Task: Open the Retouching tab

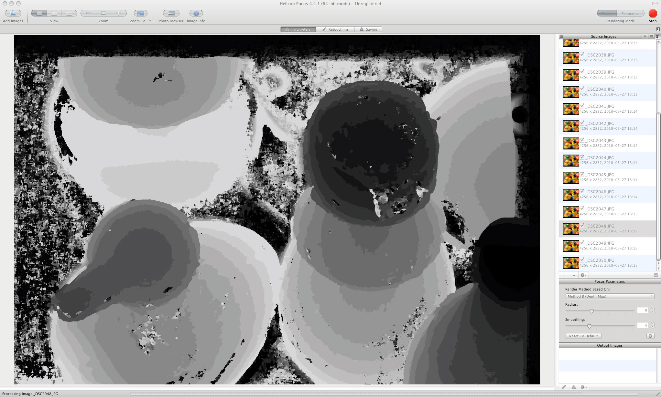Action: pos(335,29)
